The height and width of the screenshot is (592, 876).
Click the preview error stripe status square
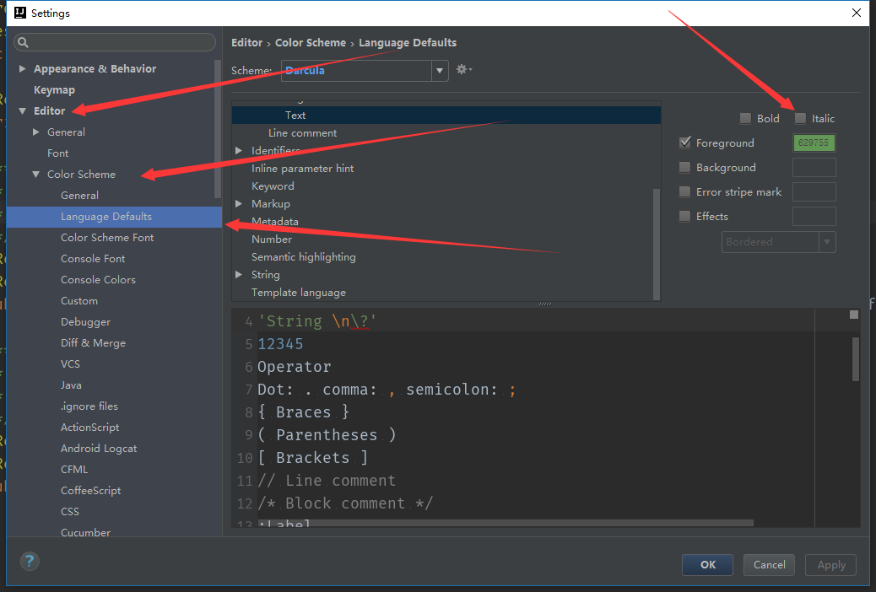(854, 315)
